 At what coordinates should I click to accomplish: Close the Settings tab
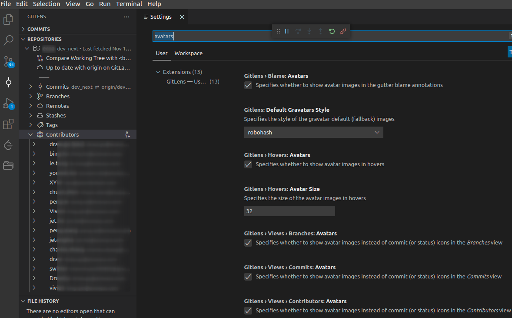pyautogui.click(x=182, y=17)
